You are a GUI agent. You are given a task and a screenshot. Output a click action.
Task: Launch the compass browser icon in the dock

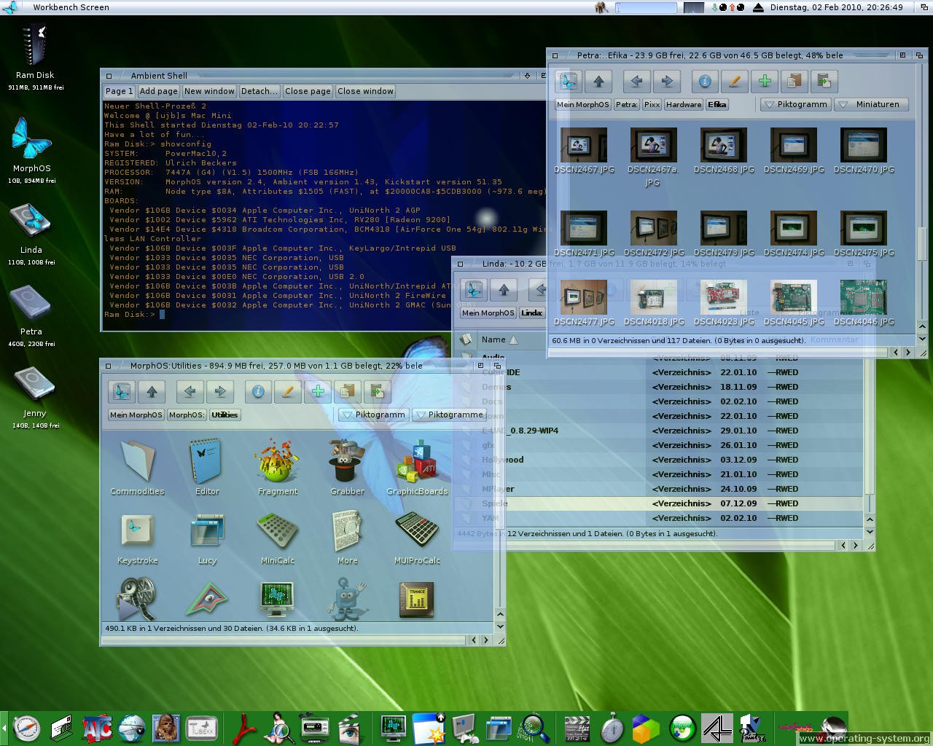click(x=27, y=729)
